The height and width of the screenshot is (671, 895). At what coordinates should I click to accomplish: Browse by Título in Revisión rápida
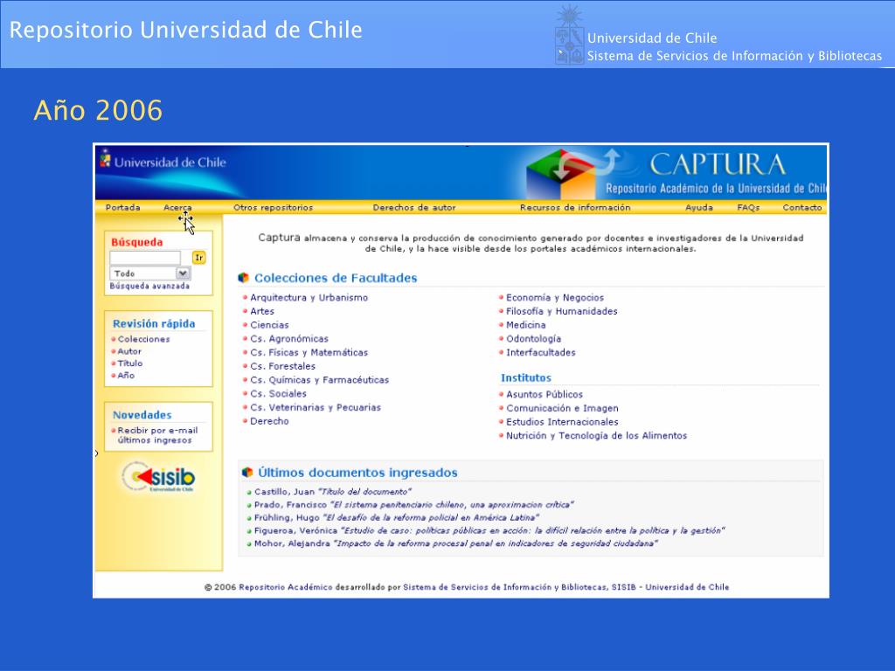[130, 363]
